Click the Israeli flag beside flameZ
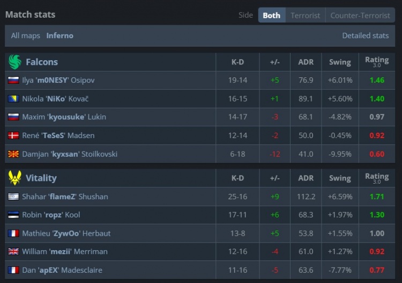Image resolution: width=402 pixels, height=283 pixels. (13, 197)
